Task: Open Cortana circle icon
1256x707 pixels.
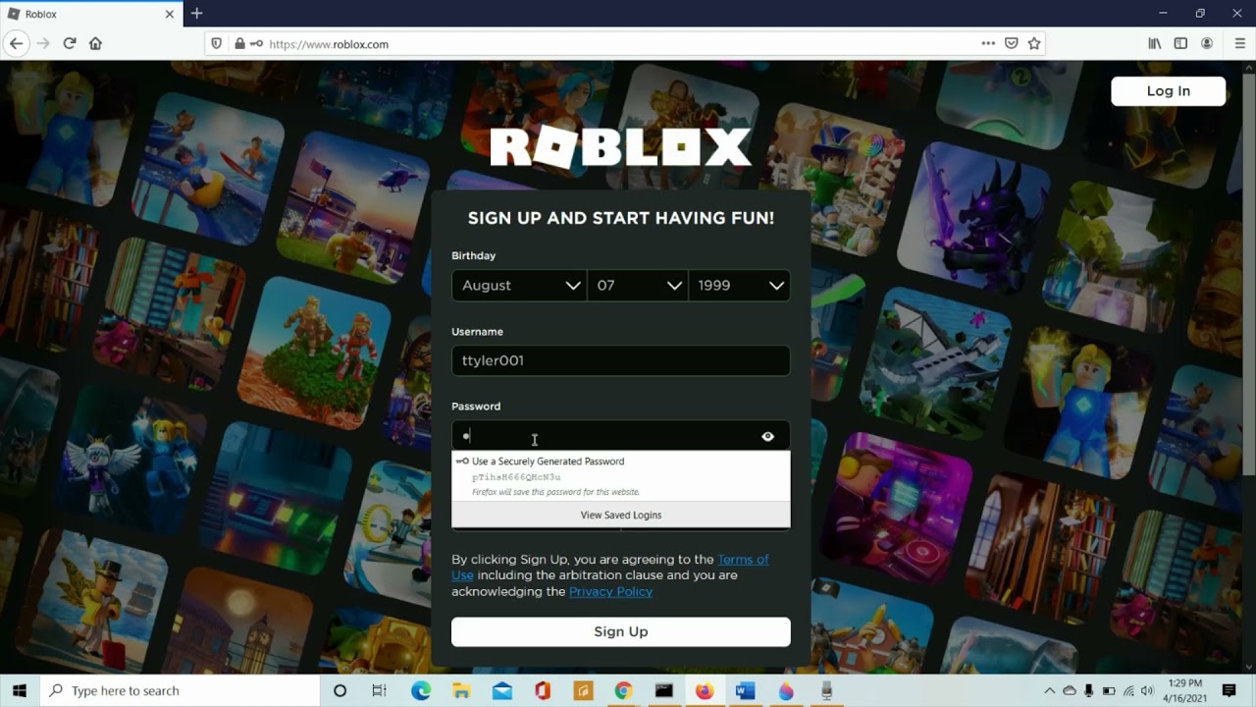Action: pos(340,691)
